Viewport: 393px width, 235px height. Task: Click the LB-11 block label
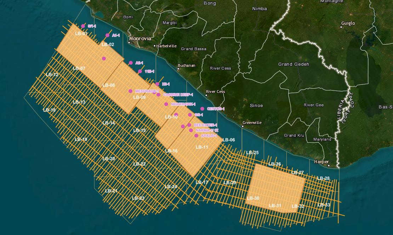(x=202, y=147)
